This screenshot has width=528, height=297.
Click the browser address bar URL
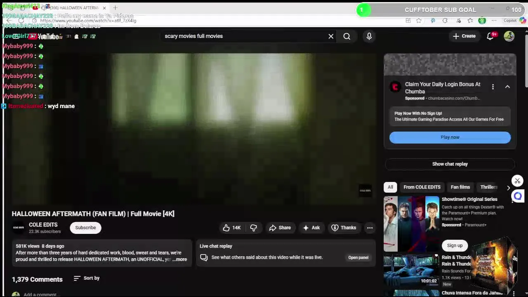(x=88, y=21)
